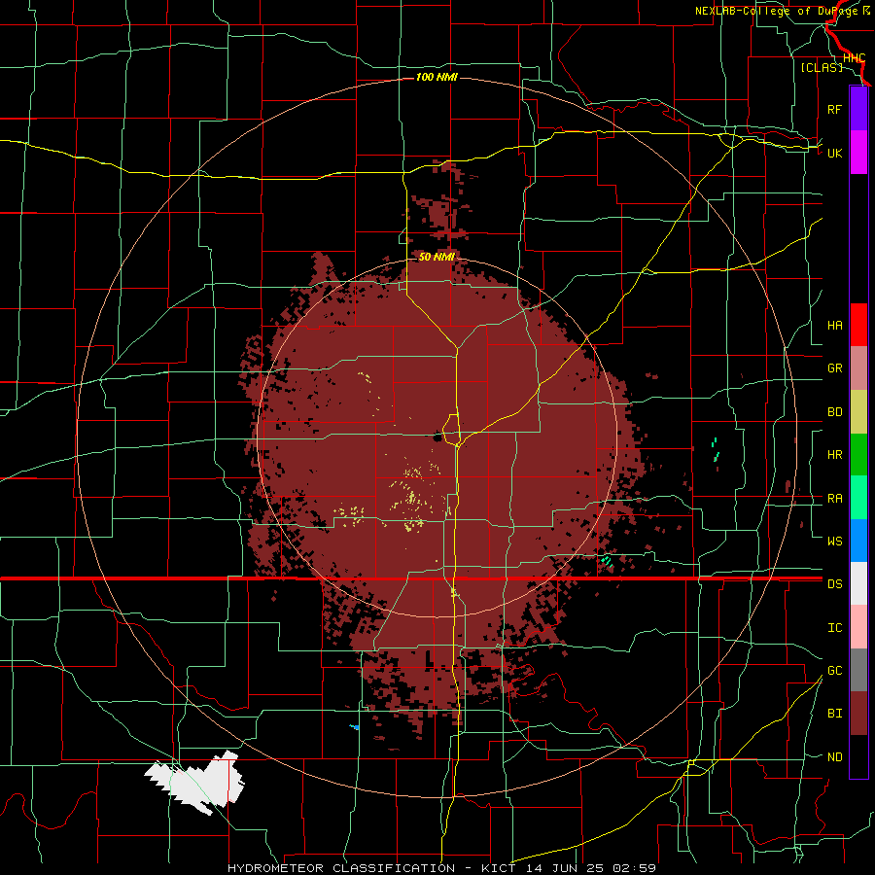875x875 pixels.
Task: Click the IC pink legend swatch
Action: tap(858, 627)
